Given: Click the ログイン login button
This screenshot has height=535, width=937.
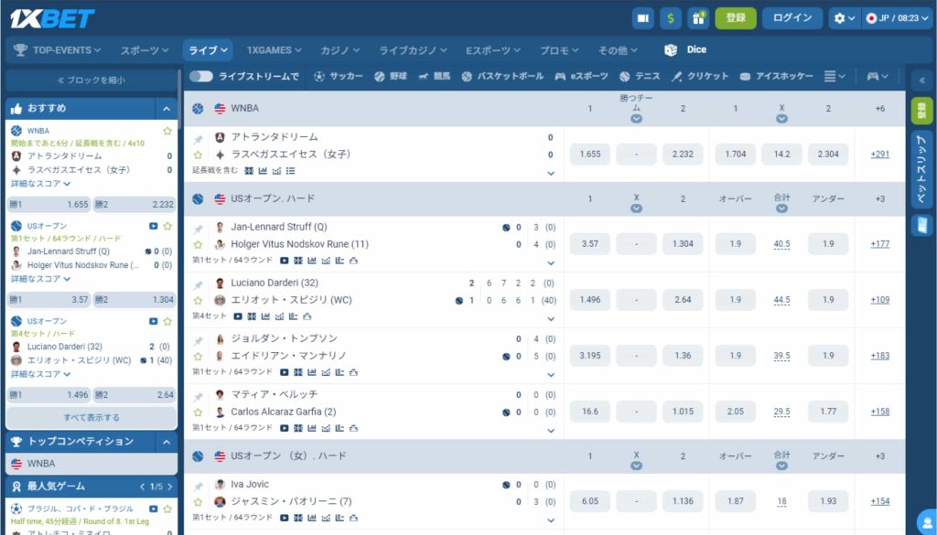Looking at the screenshot, I should coord(792,18).
